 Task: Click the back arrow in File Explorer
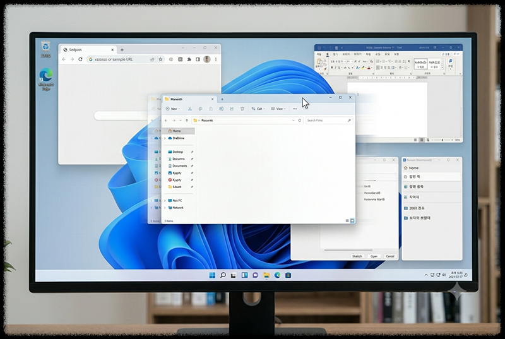coord(166,121)
